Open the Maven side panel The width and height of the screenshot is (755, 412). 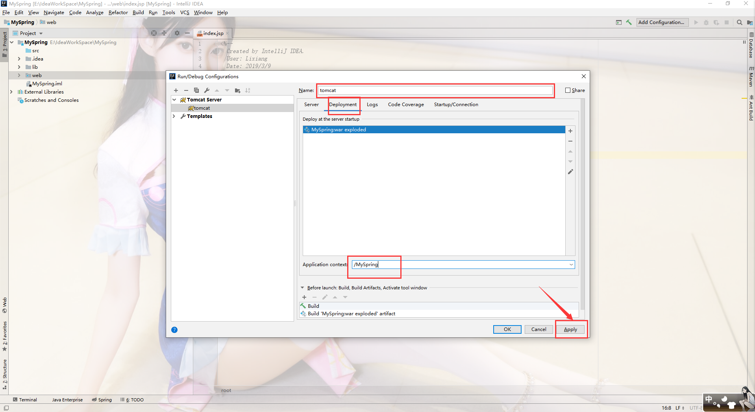pos(751,76)
